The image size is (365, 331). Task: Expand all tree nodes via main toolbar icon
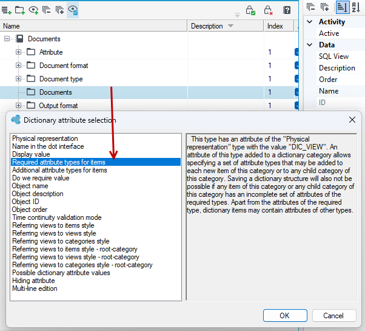click(59, 10)
